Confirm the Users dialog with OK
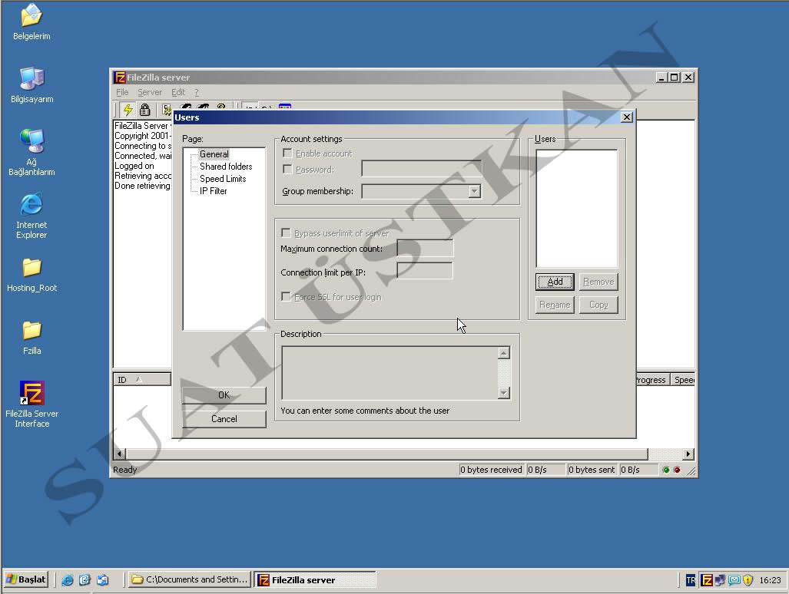The width and height of the screenshot is (789, 594). (x=224, y=395)
